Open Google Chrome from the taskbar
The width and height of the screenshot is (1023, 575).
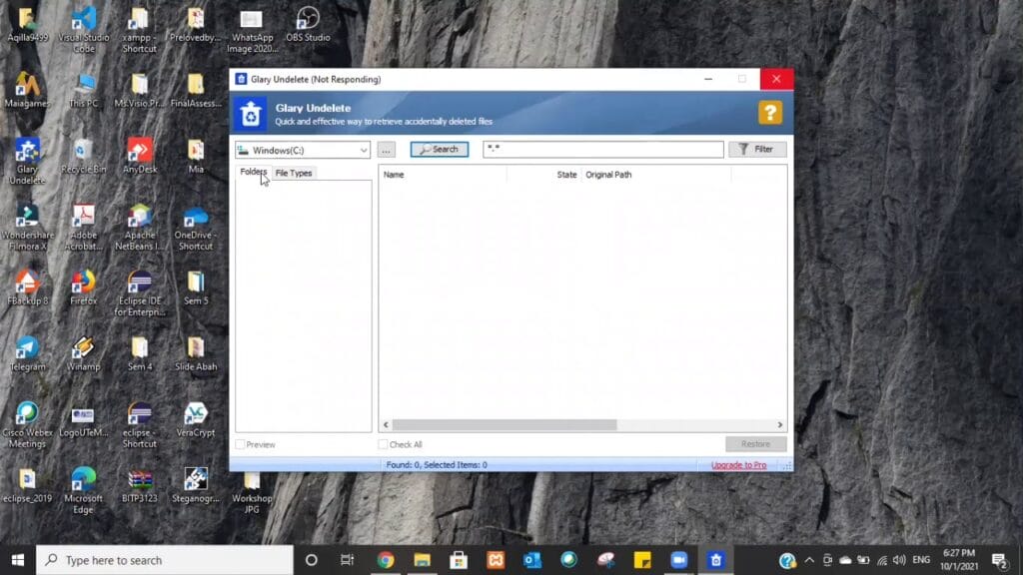coord(385,560)
